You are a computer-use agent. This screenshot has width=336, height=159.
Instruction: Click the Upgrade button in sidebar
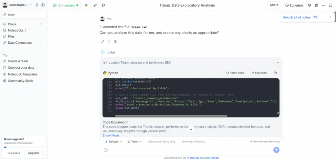[x=34, y=153]
